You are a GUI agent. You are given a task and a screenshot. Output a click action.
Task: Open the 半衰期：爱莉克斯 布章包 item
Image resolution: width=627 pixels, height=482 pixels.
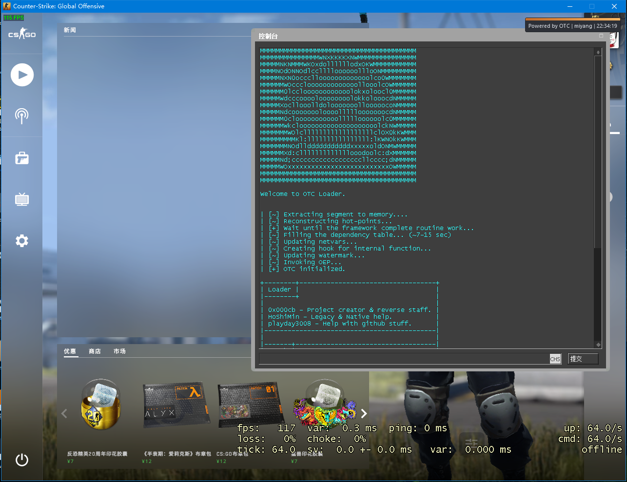(176, 405)
